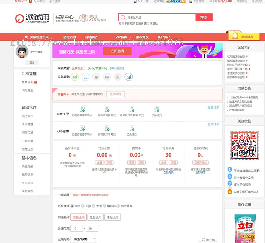Click the 立即推荐 link
The height and width of the screenshot is (243, 265).
201,173
